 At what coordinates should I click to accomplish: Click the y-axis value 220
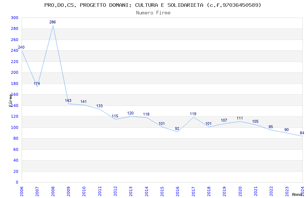[x=15, y=62]
